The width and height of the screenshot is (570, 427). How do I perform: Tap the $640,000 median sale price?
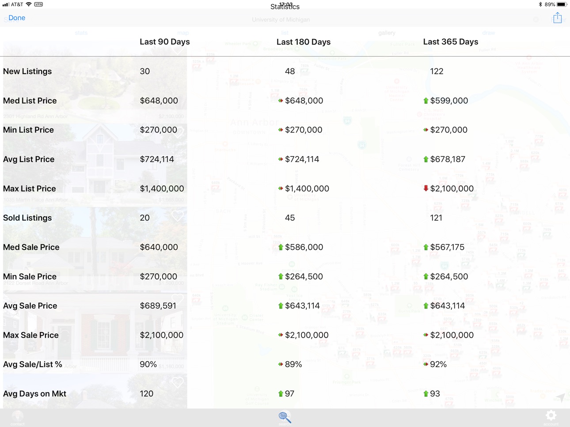(x=159, y=247)
